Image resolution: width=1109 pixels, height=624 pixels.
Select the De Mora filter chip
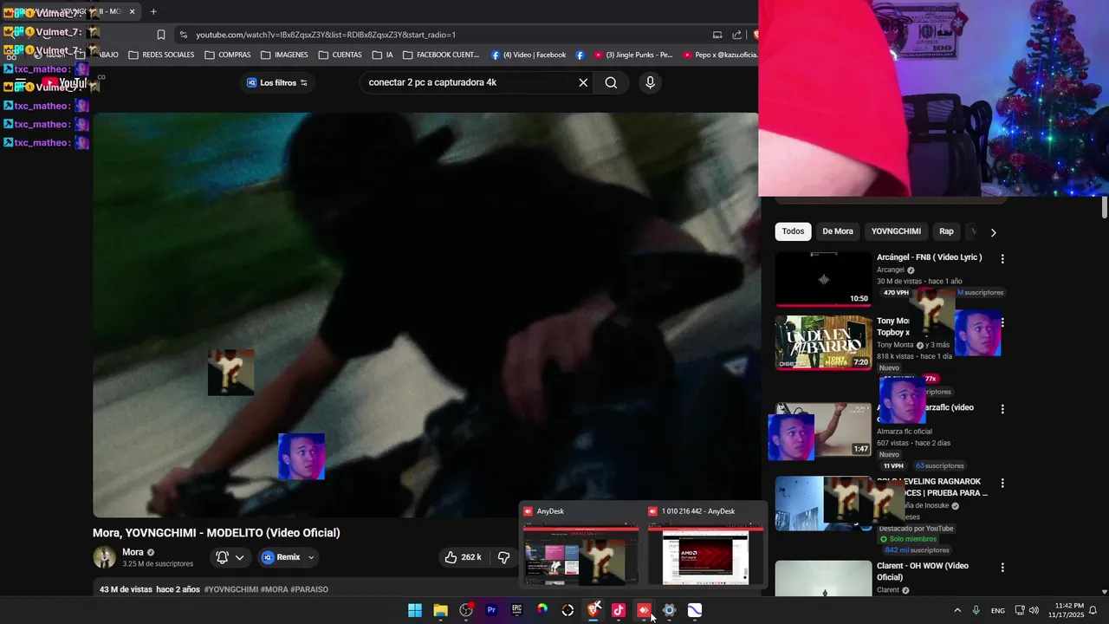pyautogui.click(x=838, y=231)
